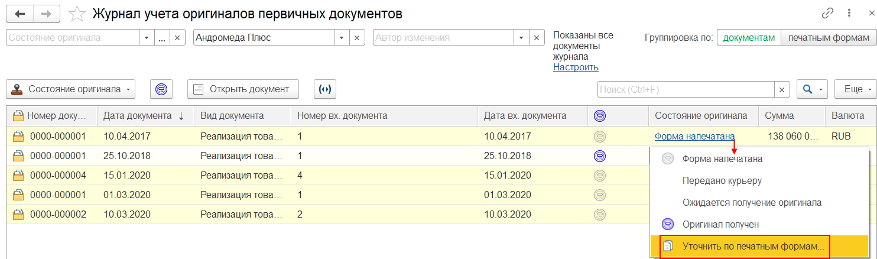The width and height of the screenshot is (877, 259).
Task: Click the stamp toolbar button next to Состояние оригинала
Action: tap(161, 89)
